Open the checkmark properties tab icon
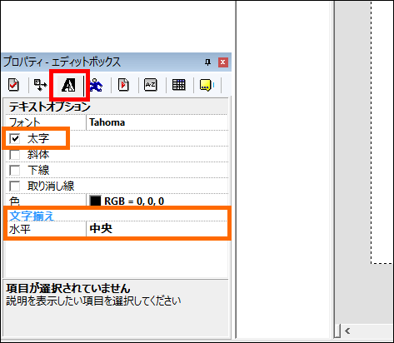This screenshot has height=343, width=394. pos(13,85)
